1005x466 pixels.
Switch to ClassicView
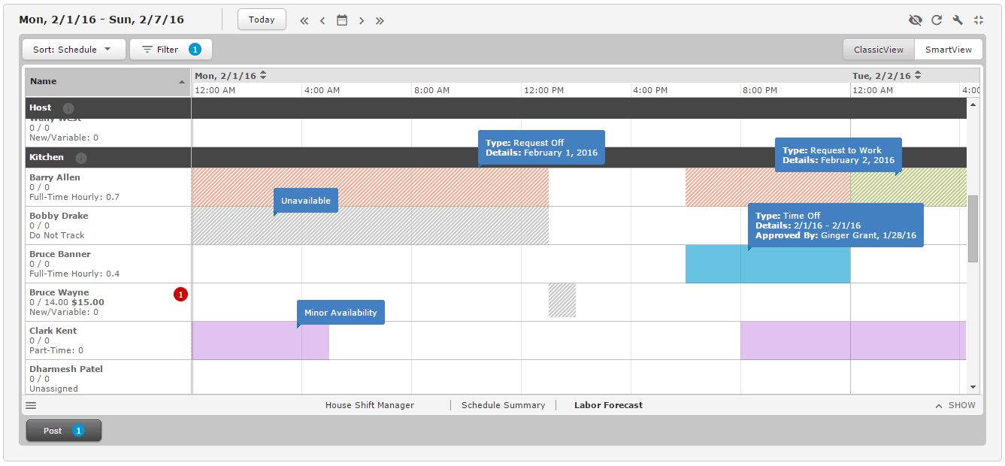pyautogui.click(x=878, y=50)
